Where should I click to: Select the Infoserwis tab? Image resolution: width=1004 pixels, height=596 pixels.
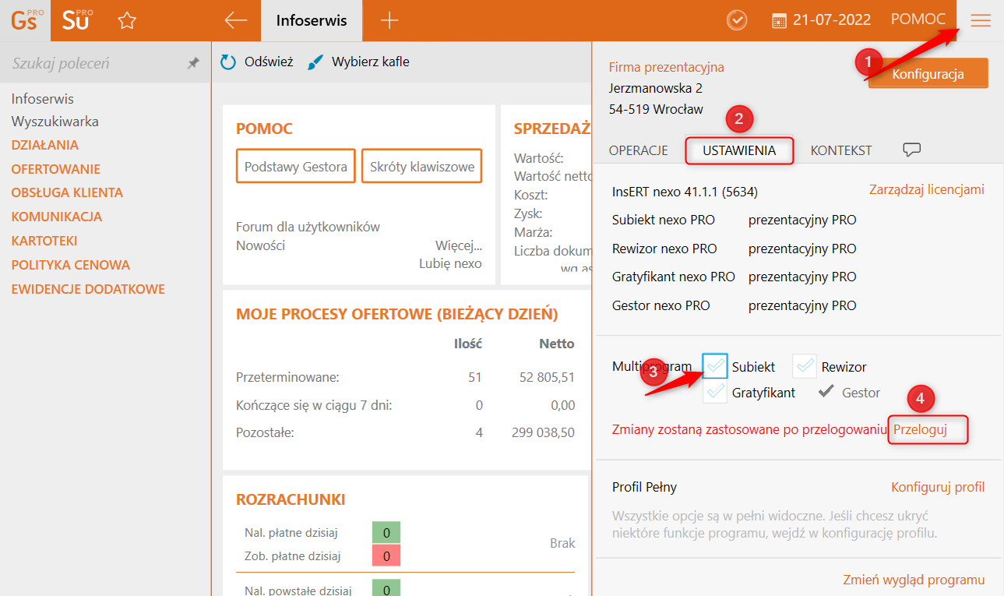pos(312,21)
